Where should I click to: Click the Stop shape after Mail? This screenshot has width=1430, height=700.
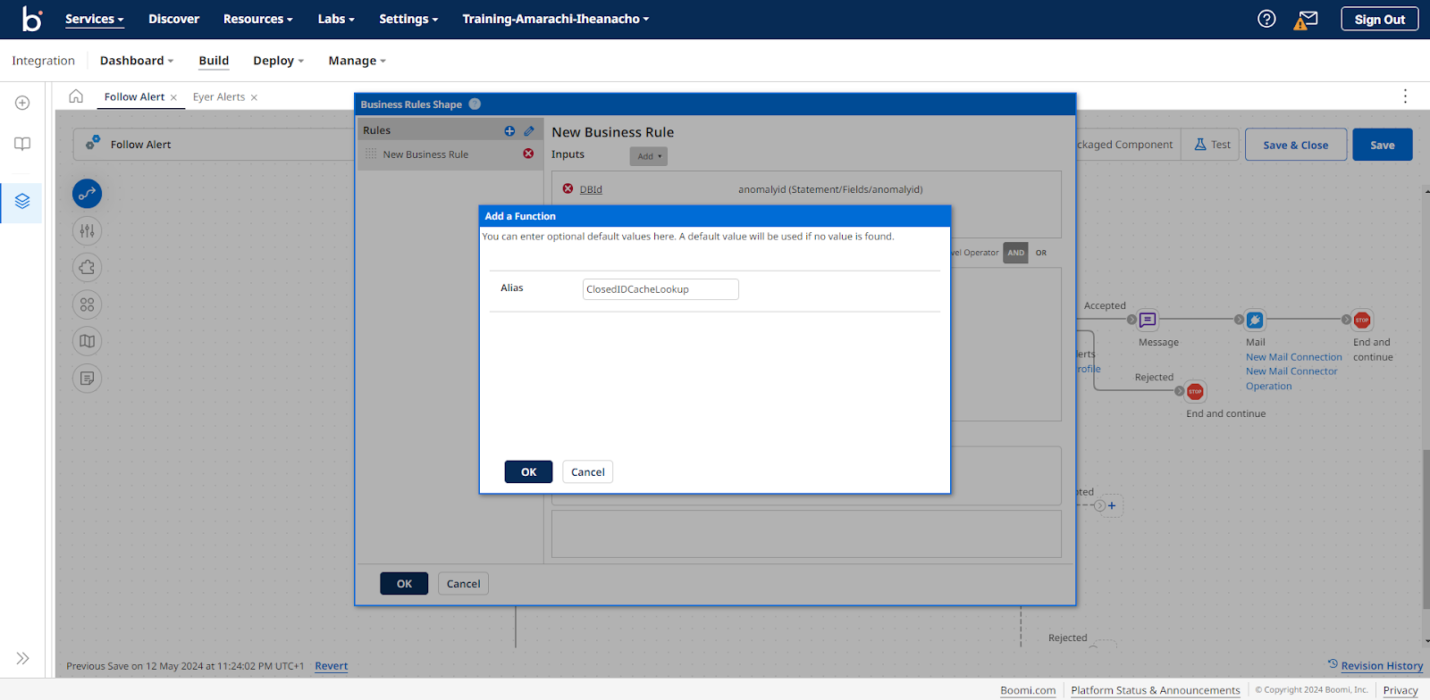(1362, 320)
